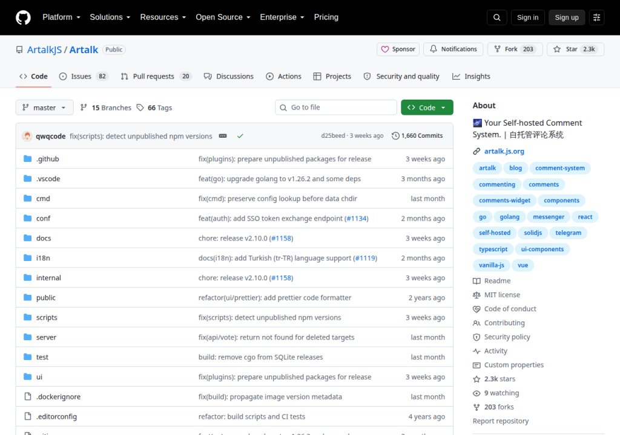Open the search magnifier in the header
The height and width of the screenshot is (435, 620).
pyautogui.click(x=496, y=18)
